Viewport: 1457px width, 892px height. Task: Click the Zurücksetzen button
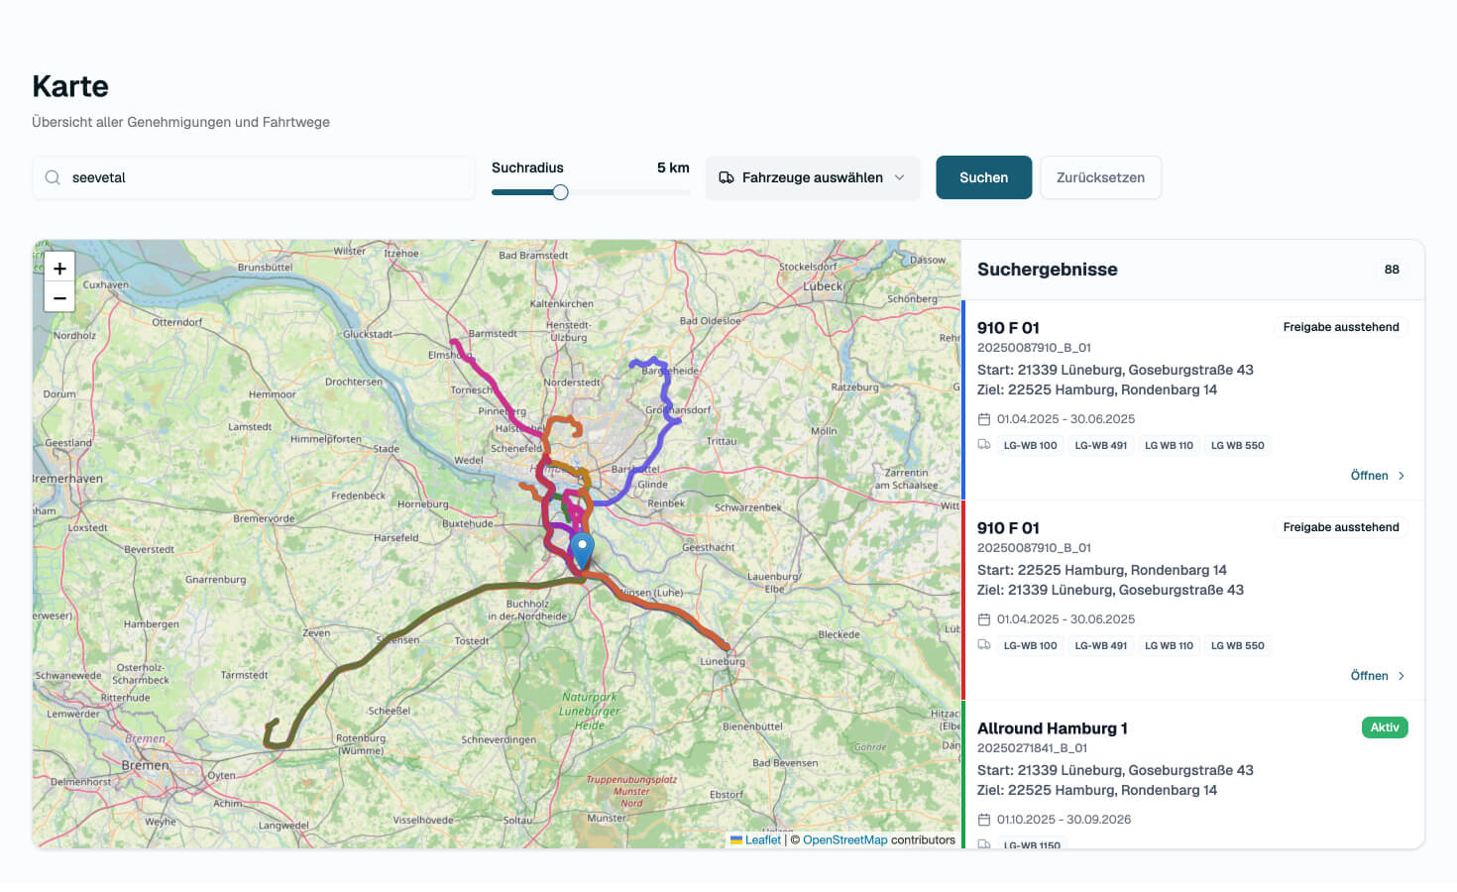click(1100, 177)
